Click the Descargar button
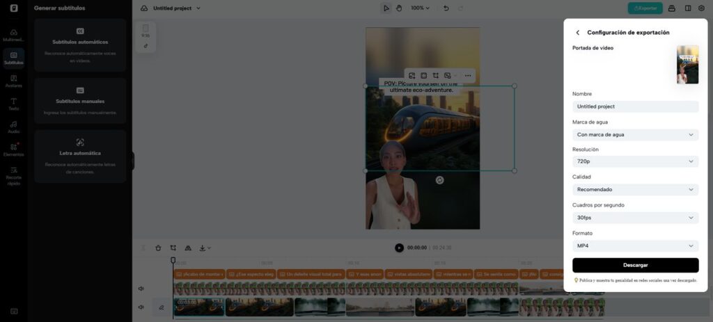The width and height of the screenshot is (713, 322). point(635,265)
